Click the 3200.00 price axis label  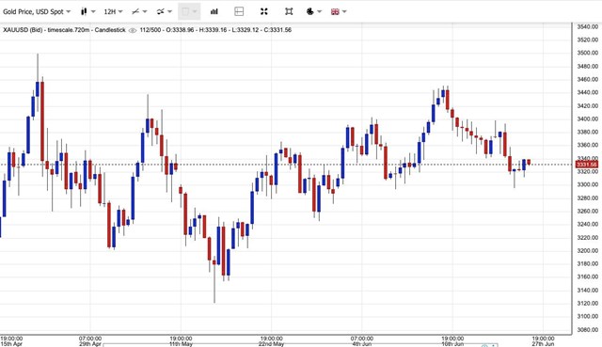click(x=587, y=251)
